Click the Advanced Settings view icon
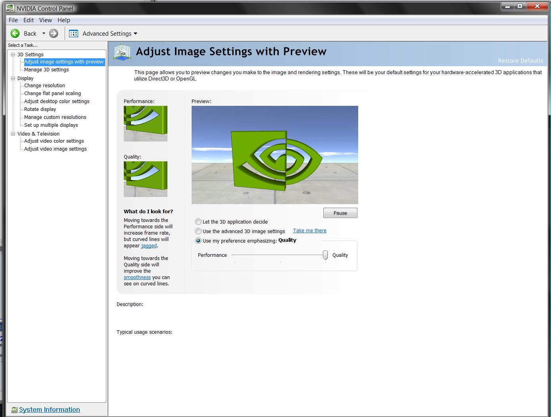 tap(74, 34)
